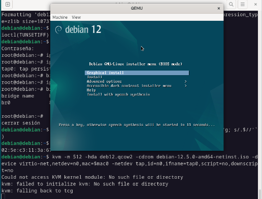Click the terminal cursor prompt line
262x199 pixels.
(3, 197)
